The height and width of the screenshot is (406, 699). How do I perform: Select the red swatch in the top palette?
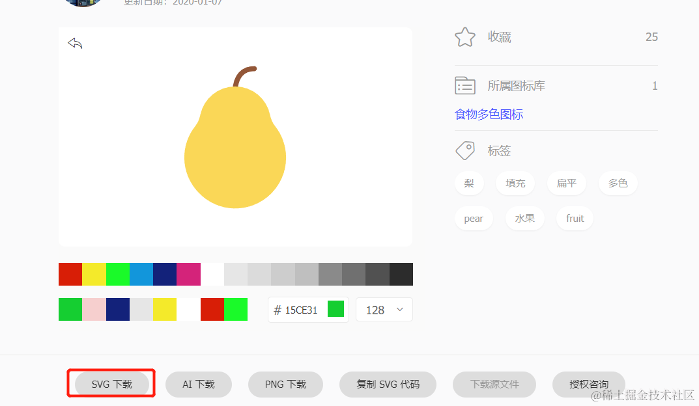(x=70, y=274)
